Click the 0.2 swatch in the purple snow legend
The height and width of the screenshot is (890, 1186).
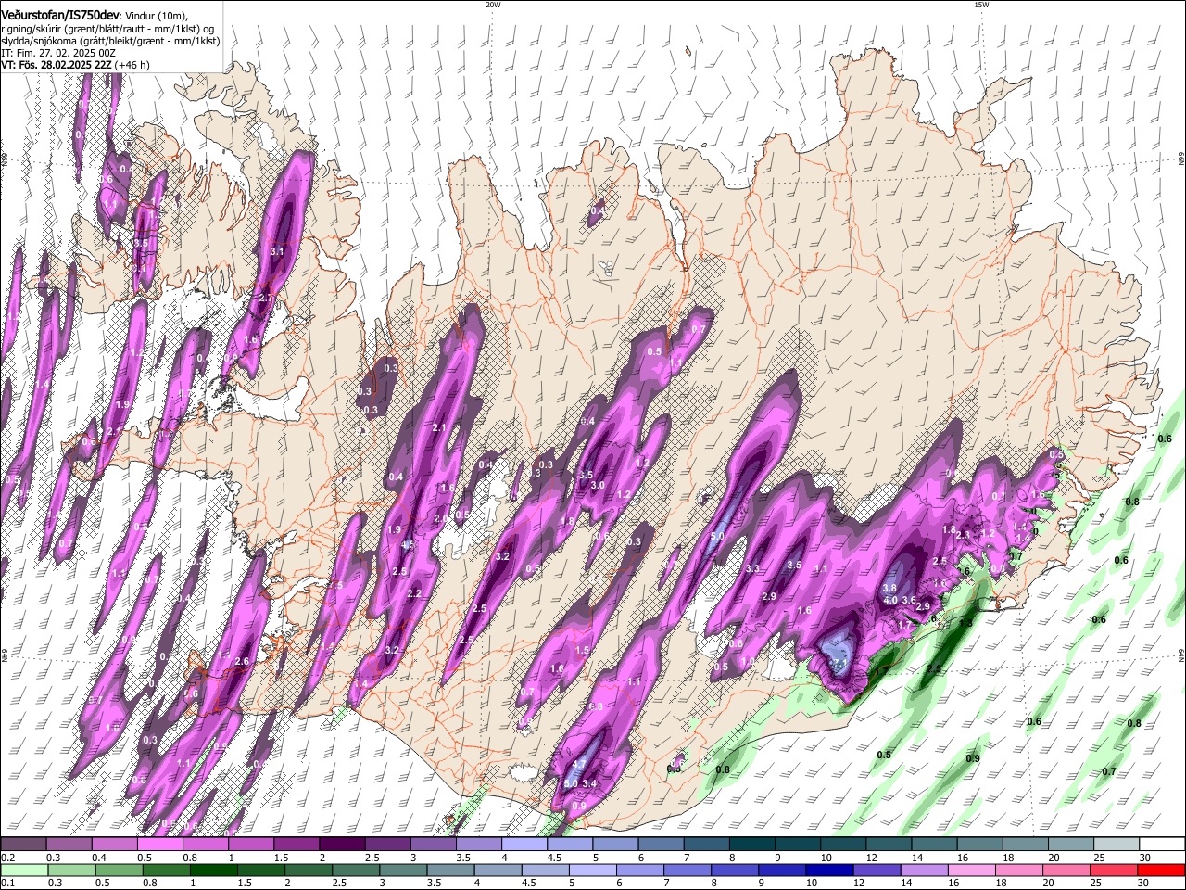tap(22, 845)
